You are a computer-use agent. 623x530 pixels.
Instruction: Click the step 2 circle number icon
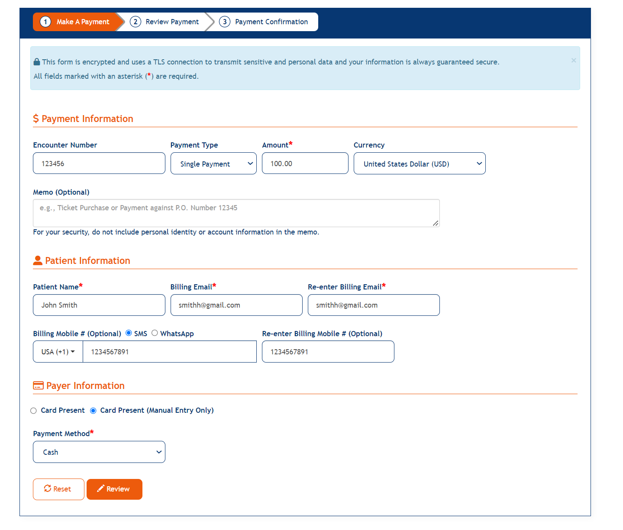pos(136,22)
